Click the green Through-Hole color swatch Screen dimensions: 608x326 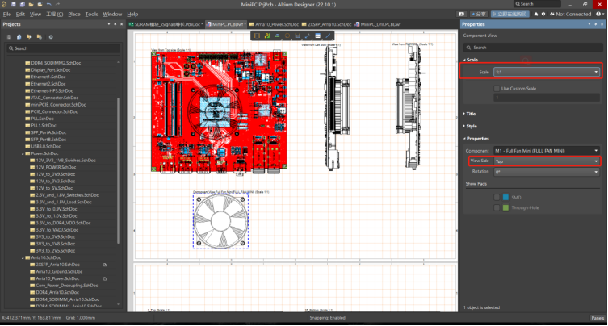tap(506, 207)
